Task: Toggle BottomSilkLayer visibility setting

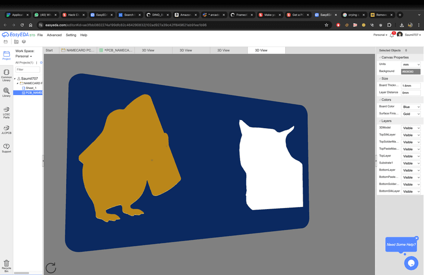Action: 411,192
